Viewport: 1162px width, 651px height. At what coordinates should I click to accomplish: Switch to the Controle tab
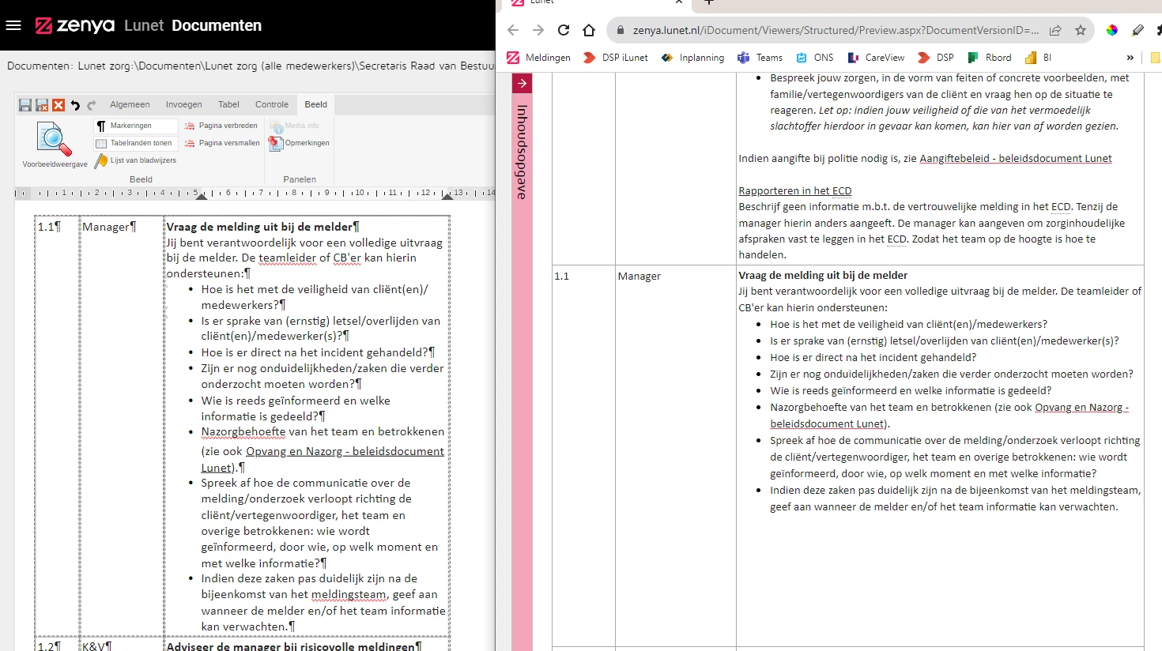click(x=272, y=104)
